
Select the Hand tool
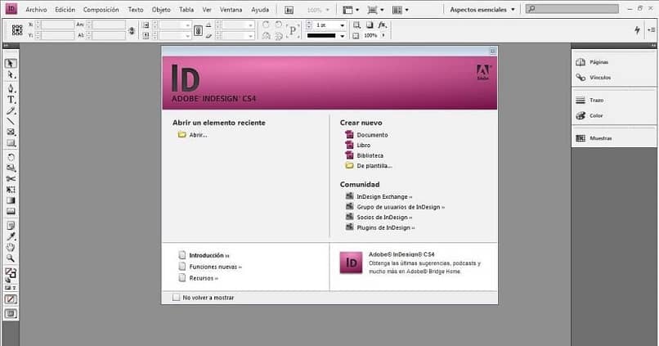coord(11,247)
